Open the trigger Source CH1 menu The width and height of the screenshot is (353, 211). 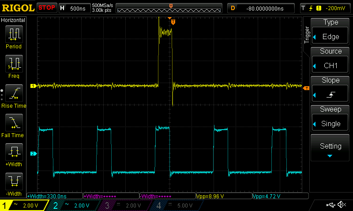coord(330,59)
